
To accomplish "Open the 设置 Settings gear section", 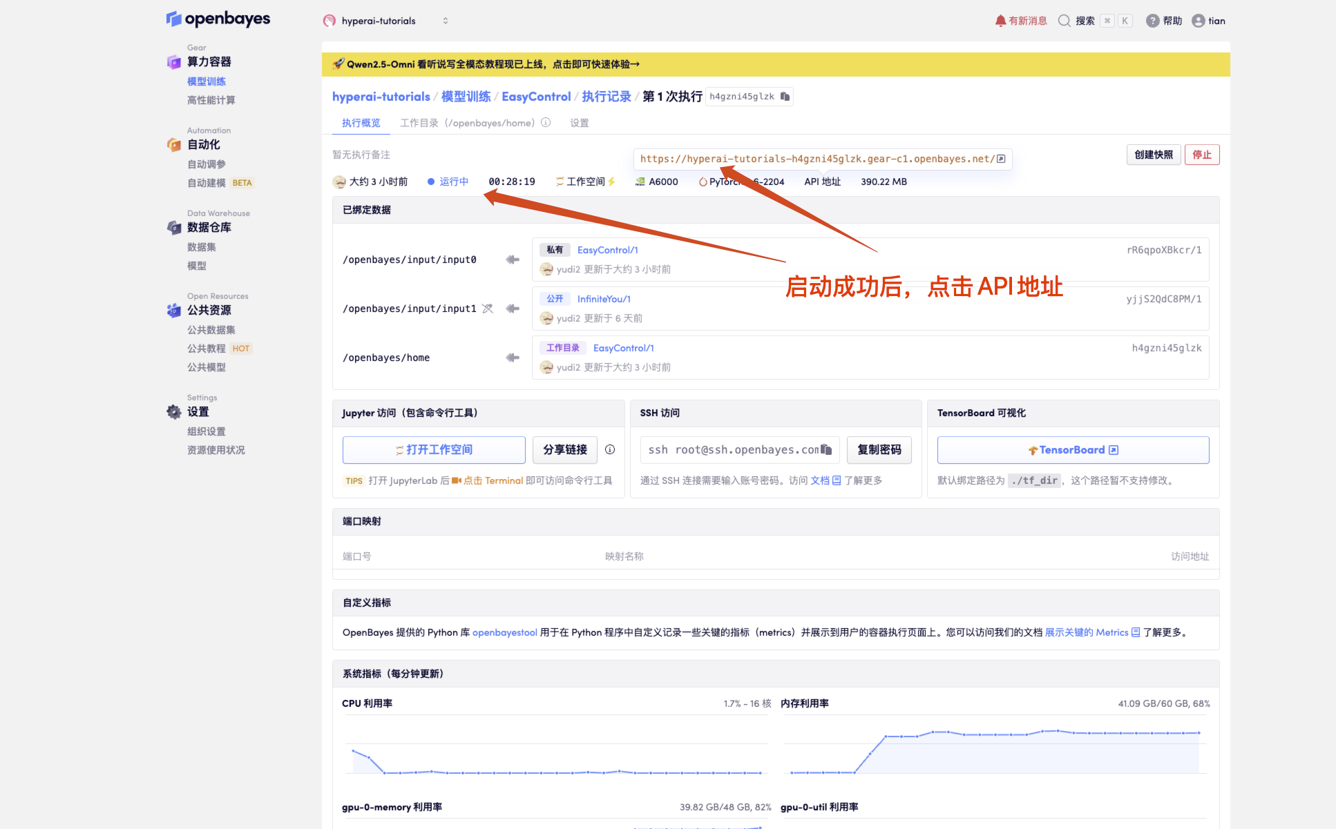I will (198, 411).
